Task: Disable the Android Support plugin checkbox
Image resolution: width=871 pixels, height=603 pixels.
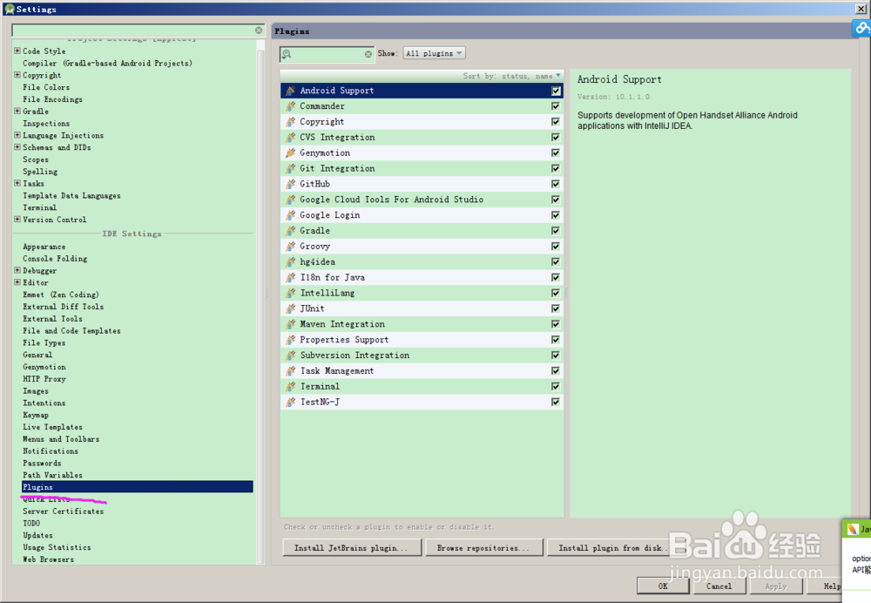Action: click(x=556, y=91)
